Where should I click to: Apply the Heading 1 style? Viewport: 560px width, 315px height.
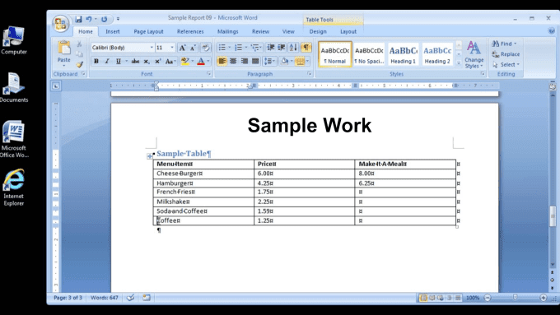pyautogui.click(x=404, y=54)
